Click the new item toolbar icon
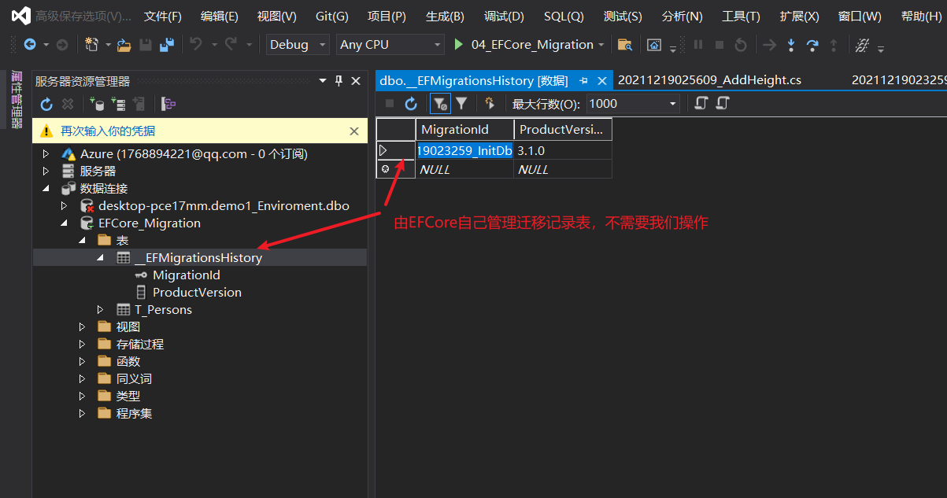 (x=91, y=45)
